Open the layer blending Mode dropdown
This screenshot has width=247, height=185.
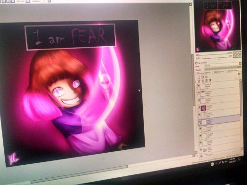pos(223,66)
